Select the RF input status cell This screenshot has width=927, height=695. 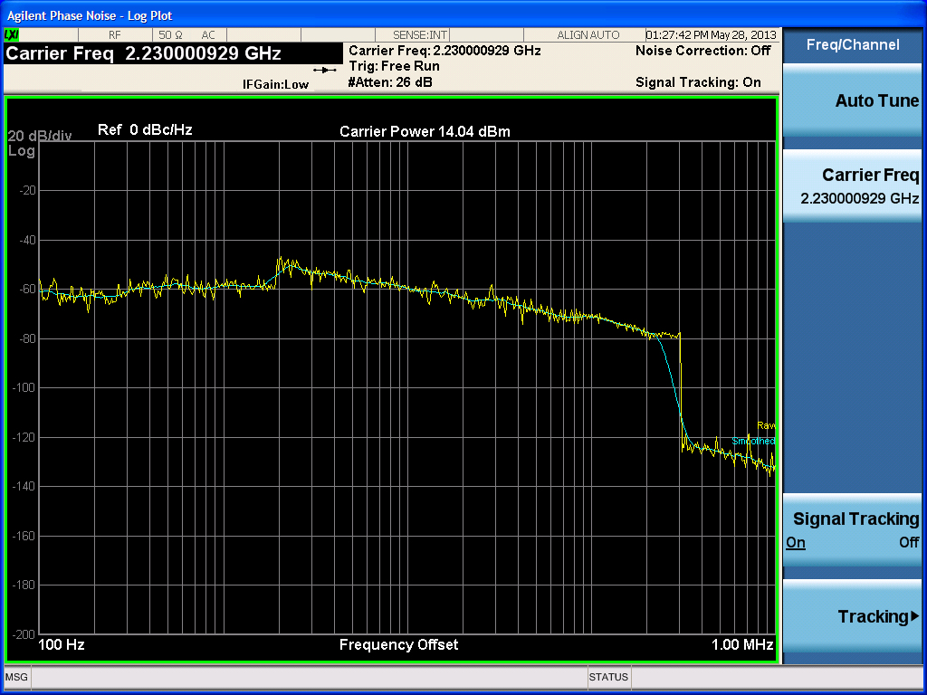click(x=115, y=35)
